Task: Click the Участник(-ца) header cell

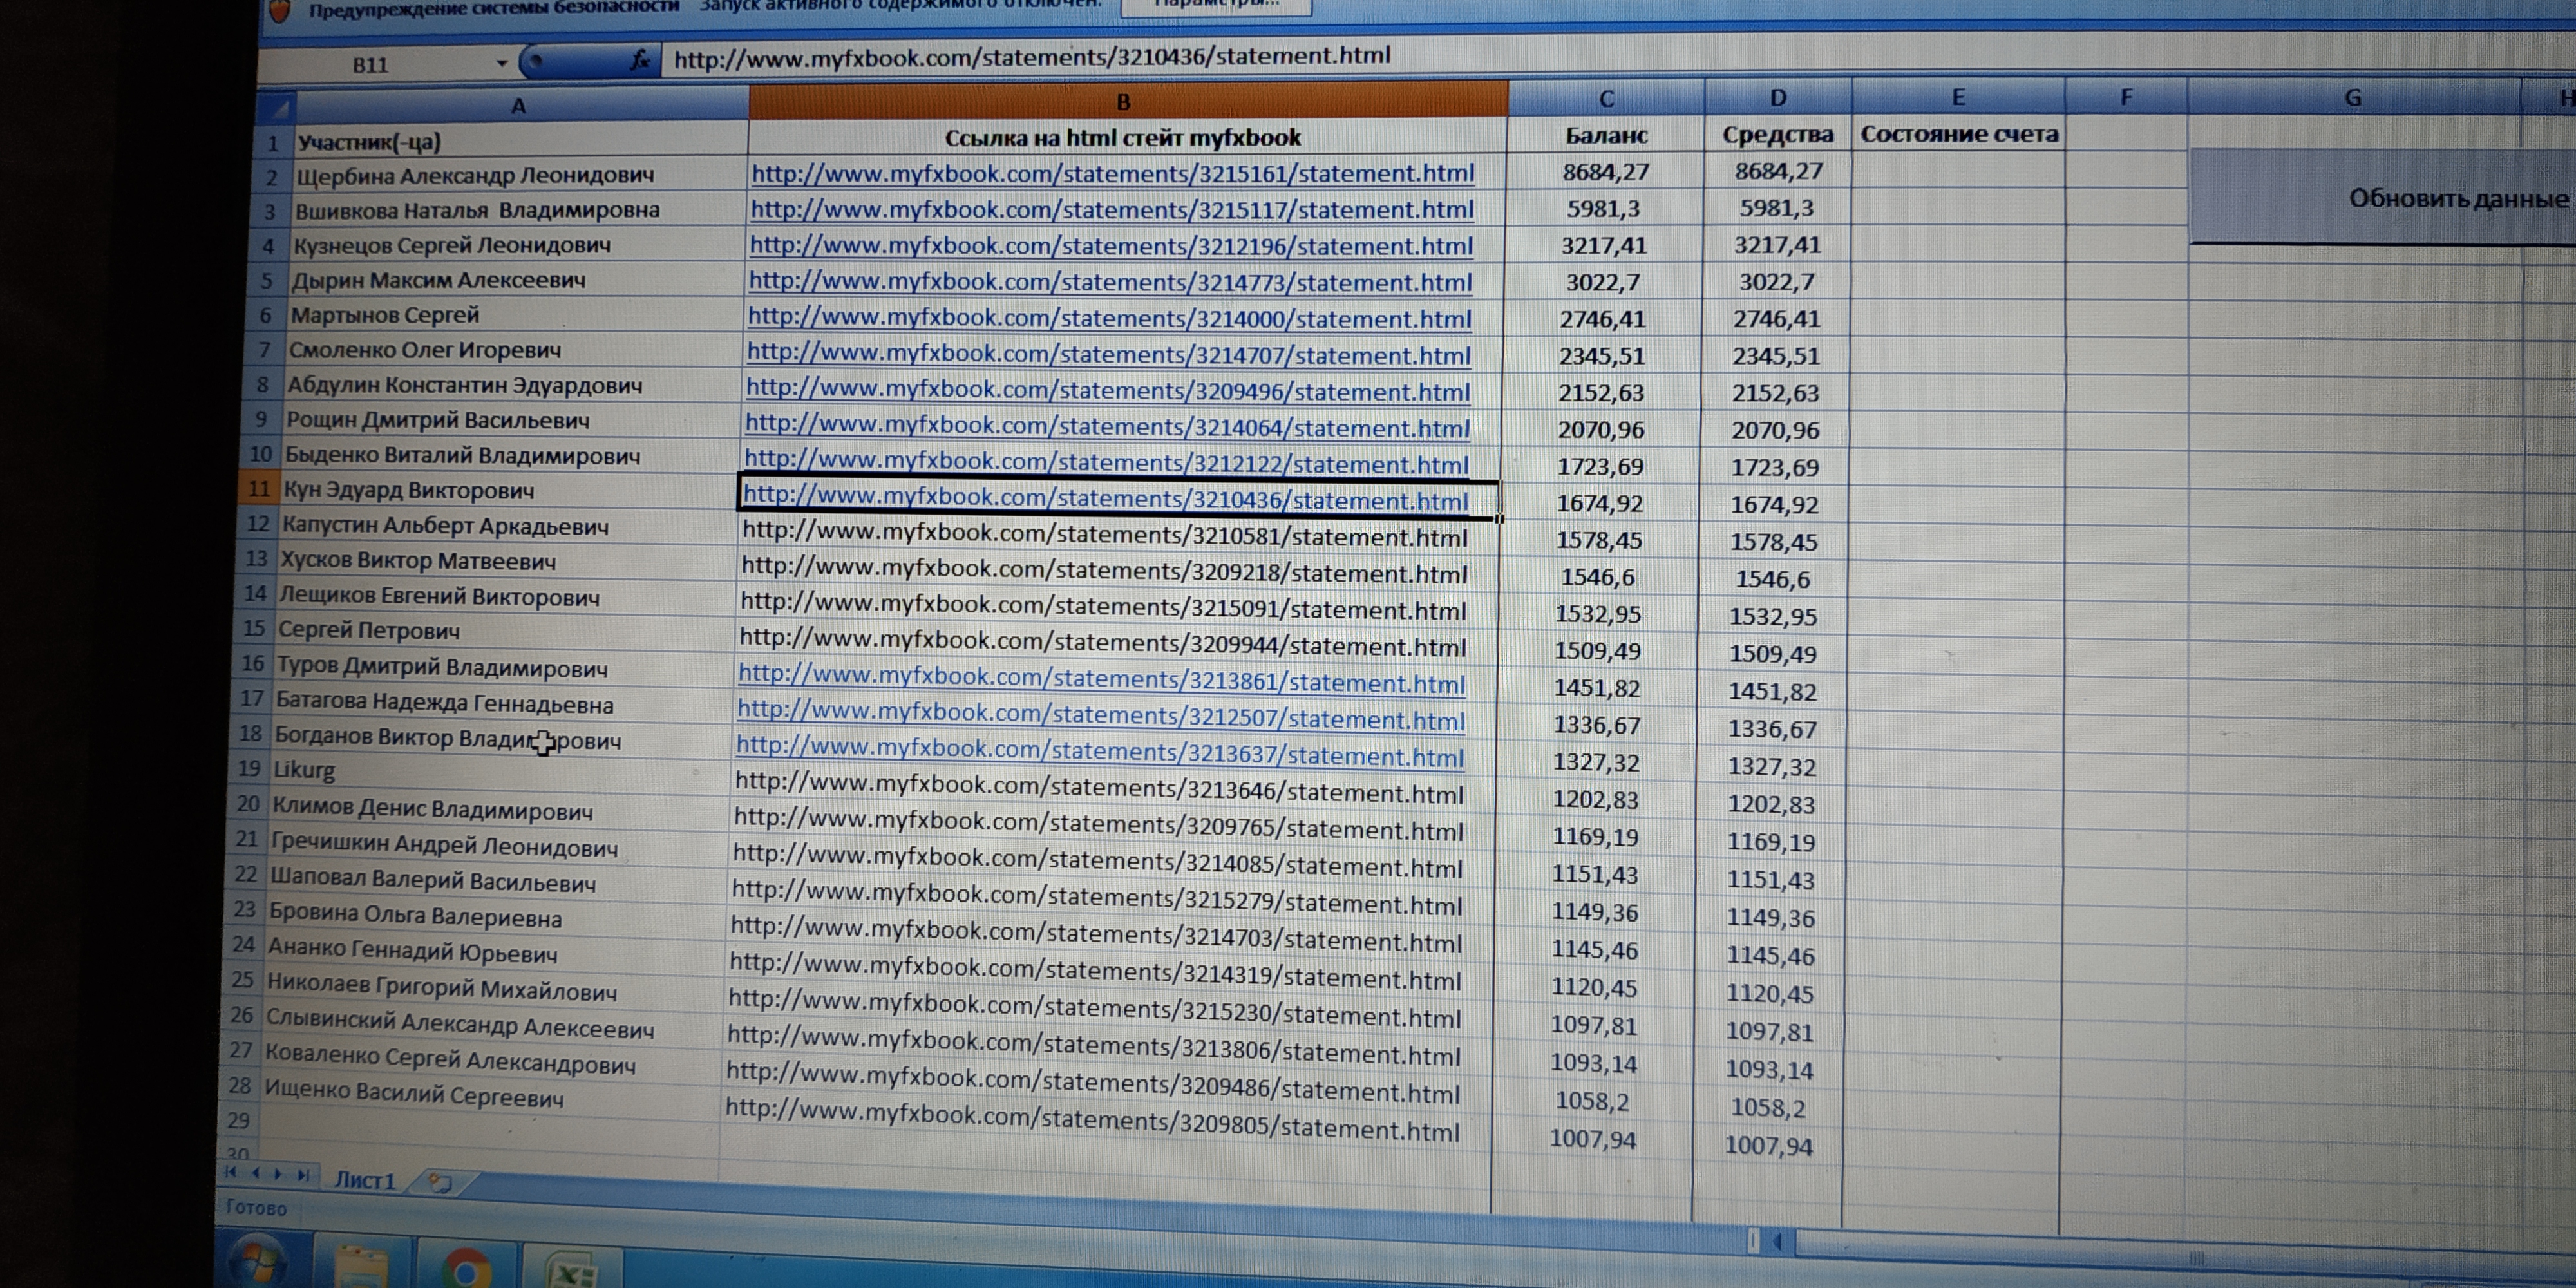Action: pyautogui.click(x=520, y=142)
